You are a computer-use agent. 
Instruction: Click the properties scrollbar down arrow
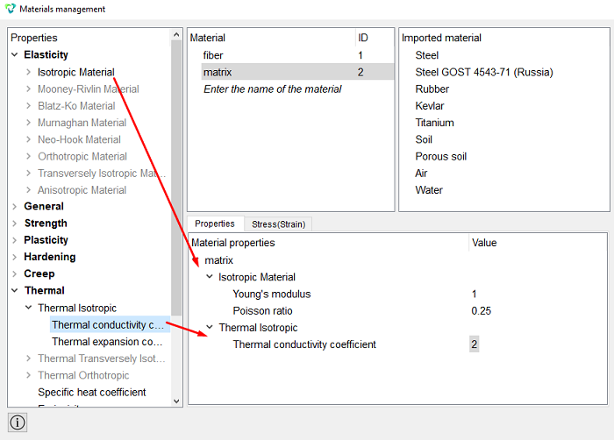coord(176,401)
